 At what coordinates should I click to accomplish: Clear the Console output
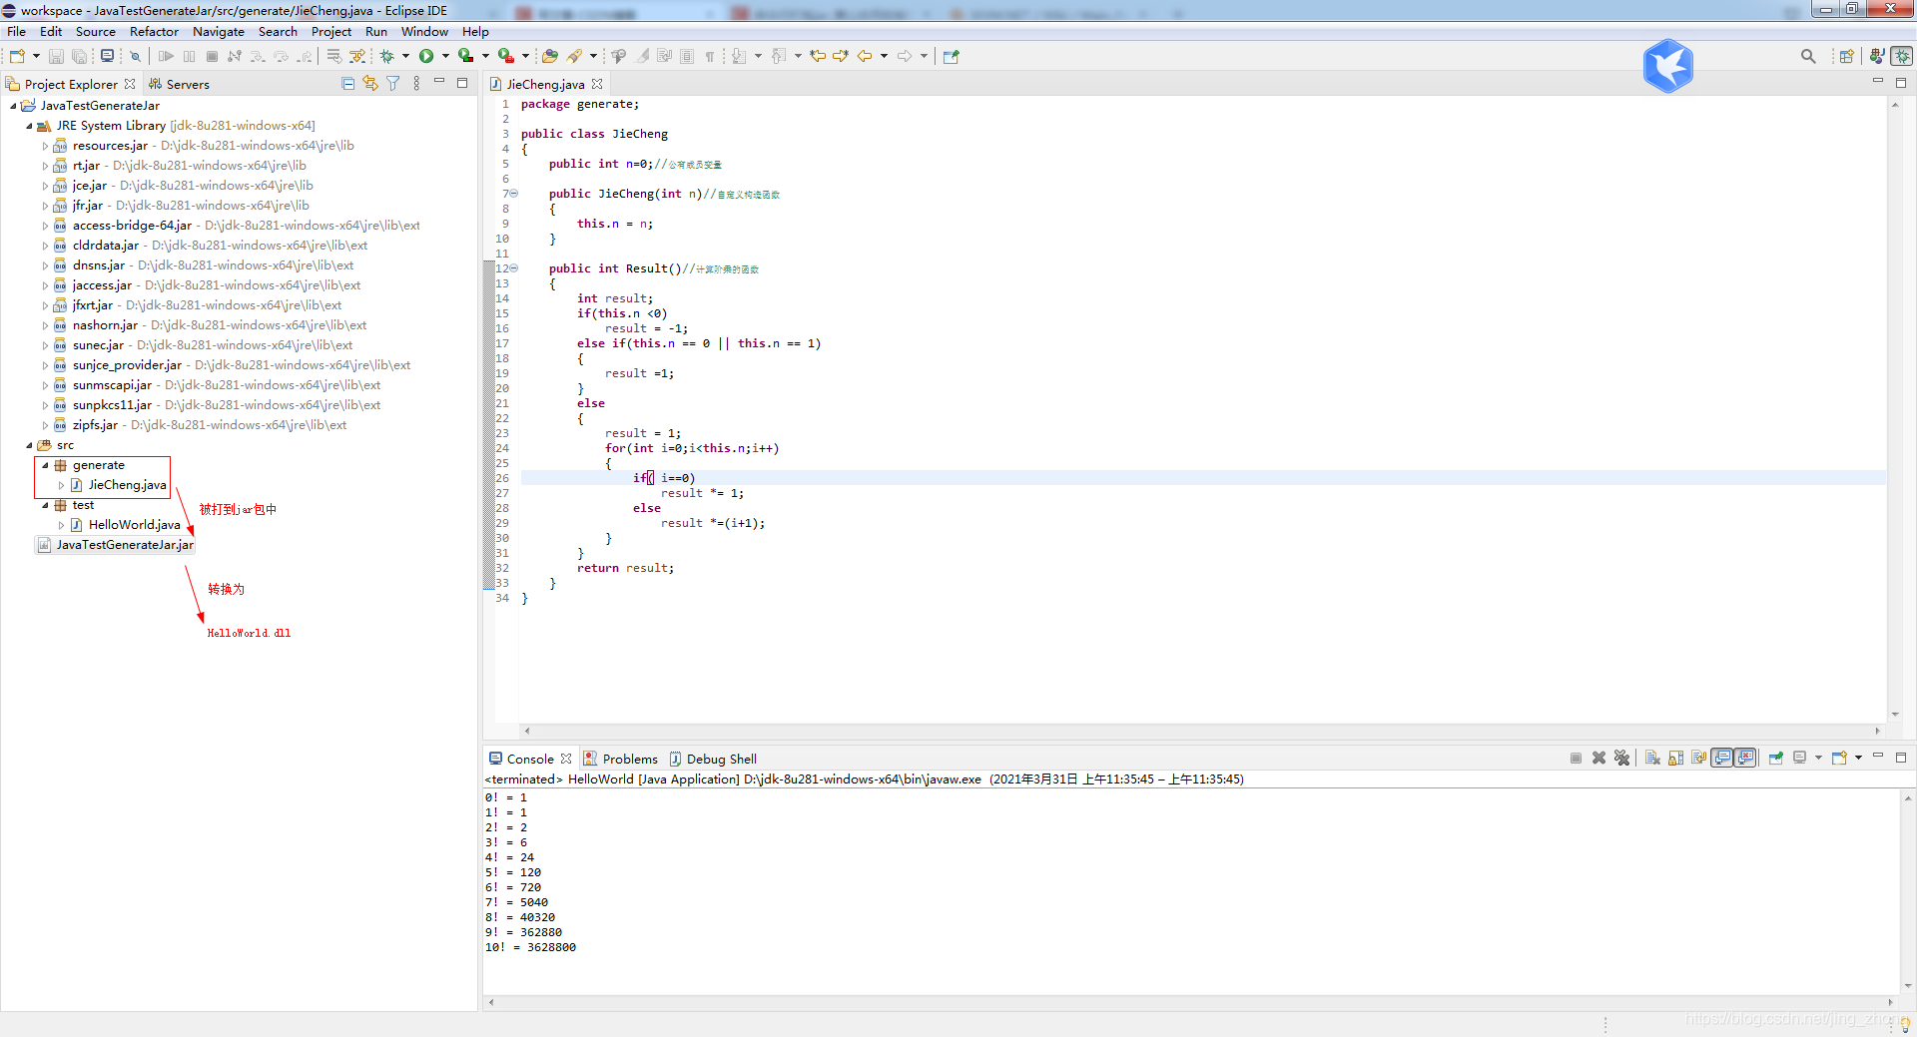pyautogui.click(x=1653, y=759)
